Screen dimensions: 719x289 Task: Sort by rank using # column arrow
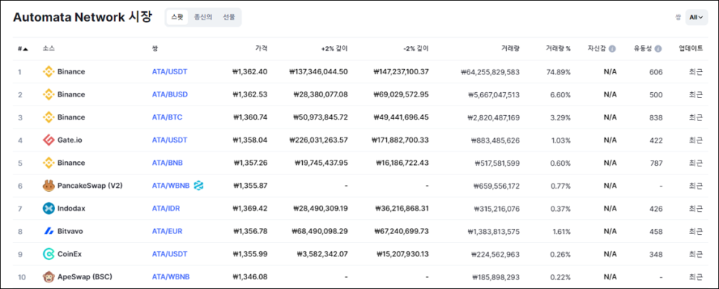pyautogui.click(x=23, y=48)
